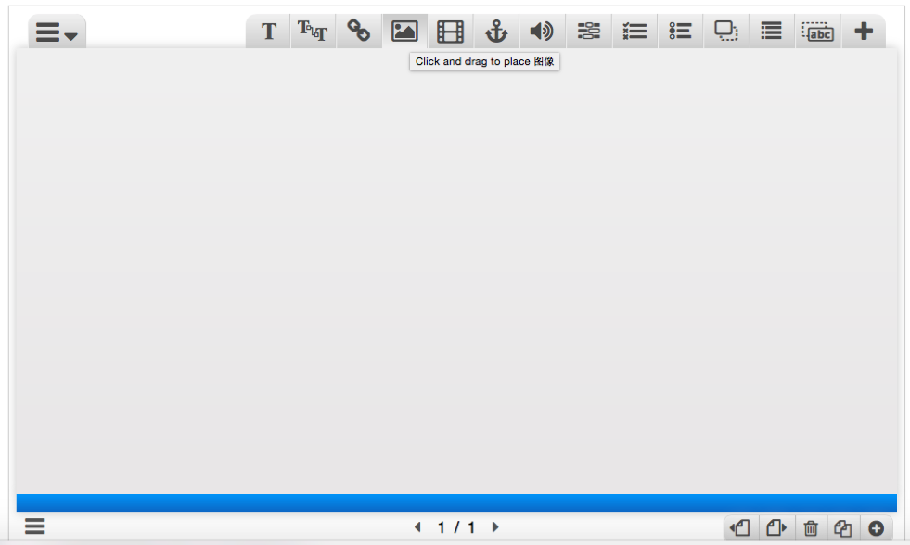Image resolution: width=910 pixels, height=545 pixels.
Task: Duplicate the page icon
Action: click(x=842, y=528)
